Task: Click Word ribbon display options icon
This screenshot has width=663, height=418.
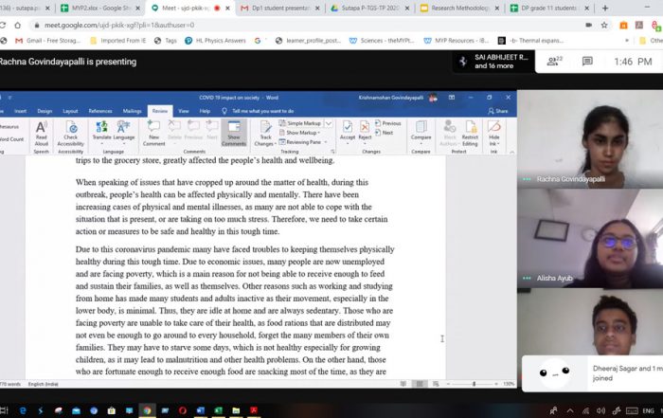Action: [x=452, y=98]
